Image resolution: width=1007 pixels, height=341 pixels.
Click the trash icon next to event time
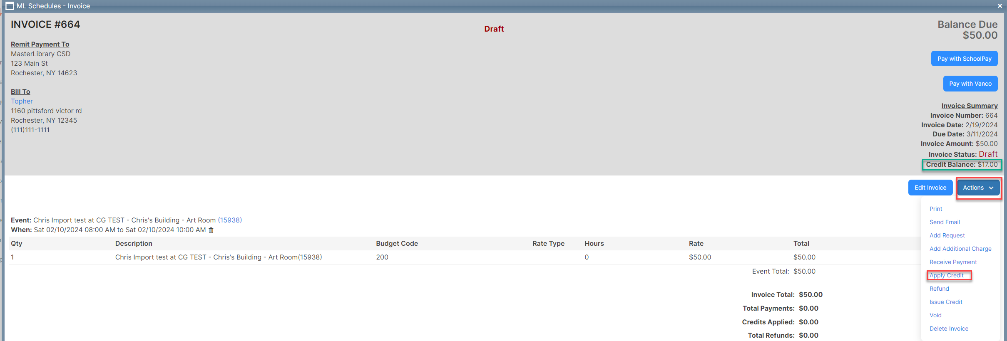tap(211, 230)
